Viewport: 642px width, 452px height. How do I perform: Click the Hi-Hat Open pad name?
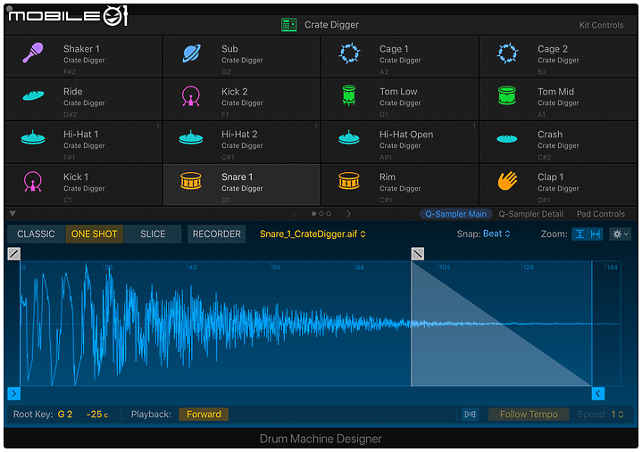click(406, 135)
